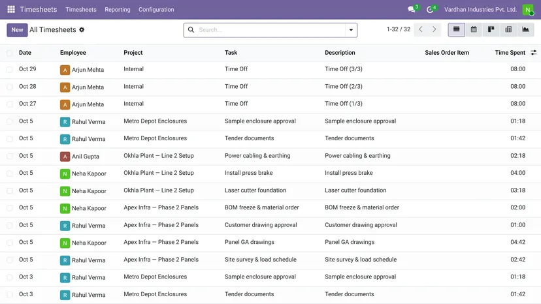Select the Time Off (2/3) row checkbox
This screenshot has height=304, width=541.
coord(10,87)
